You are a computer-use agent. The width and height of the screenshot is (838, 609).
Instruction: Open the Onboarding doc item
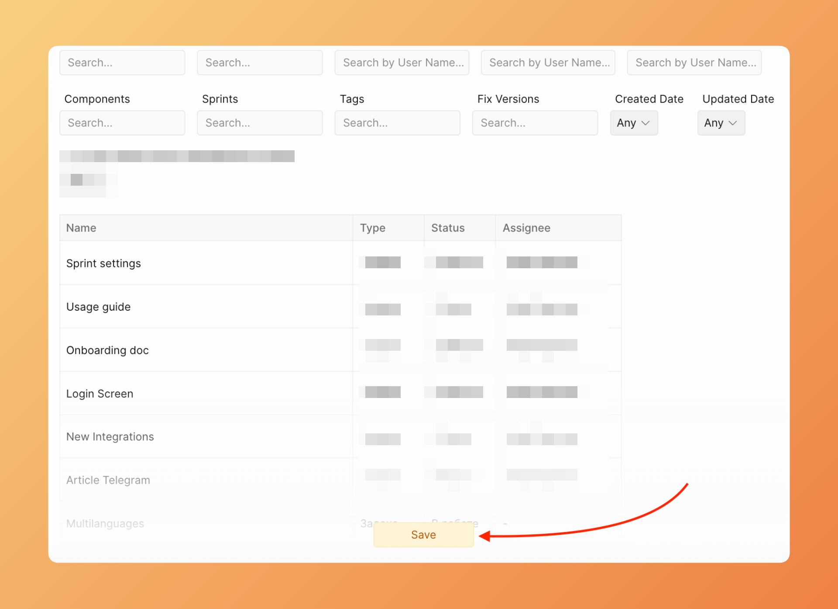pyautogui.click(x=107, y=350)
